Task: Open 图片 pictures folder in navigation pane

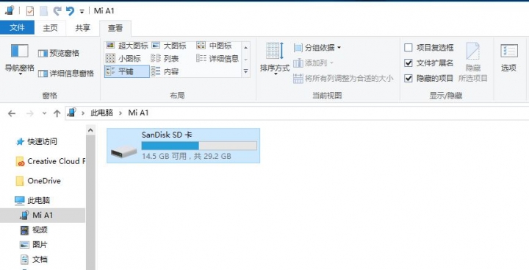Action: (34, 245)
